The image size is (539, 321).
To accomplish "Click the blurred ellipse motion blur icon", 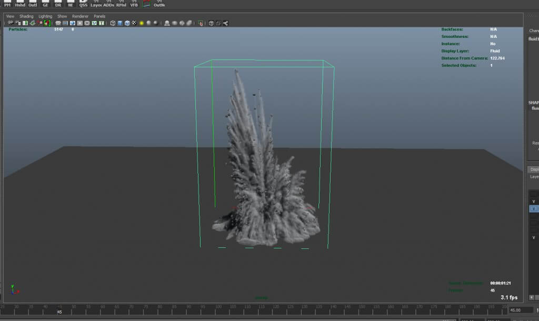I will pos(175,23).
